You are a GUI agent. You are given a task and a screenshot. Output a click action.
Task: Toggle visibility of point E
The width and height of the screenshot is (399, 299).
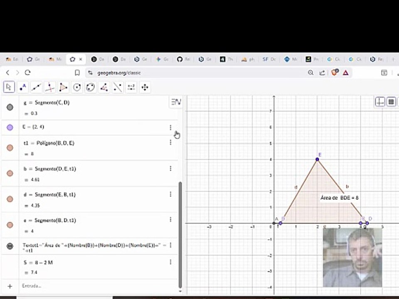coord(10,127)
